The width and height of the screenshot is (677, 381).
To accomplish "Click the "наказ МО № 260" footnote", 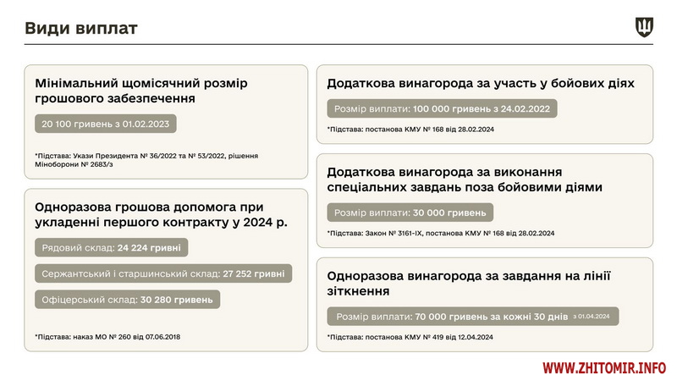I will (x=107, y=336).
